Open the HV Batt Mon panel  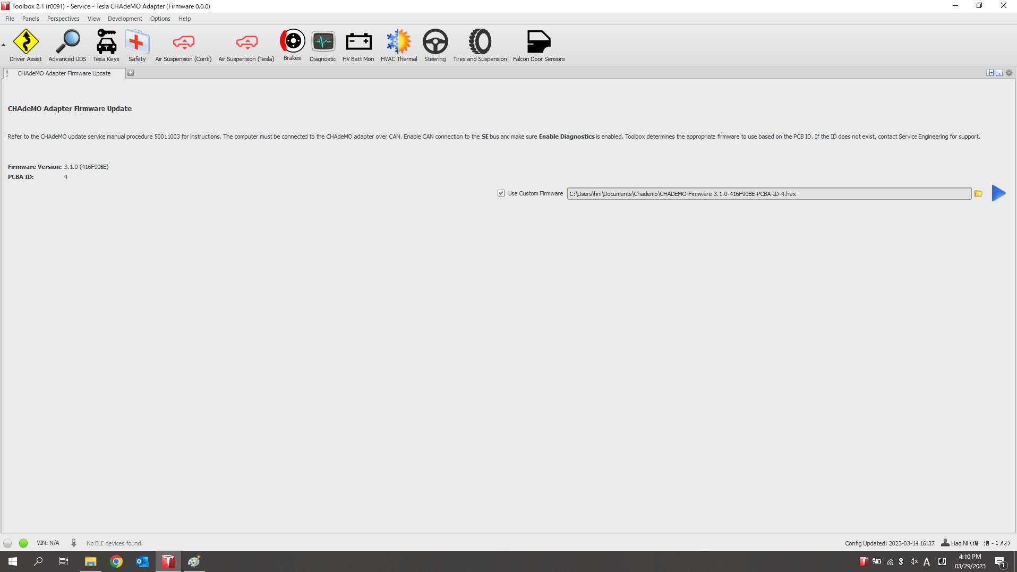coord(358,45)
